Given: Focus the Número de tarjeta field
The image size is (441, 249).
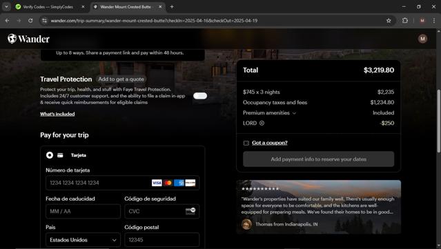Looking at the screenshot, I should tap(122, 183).
